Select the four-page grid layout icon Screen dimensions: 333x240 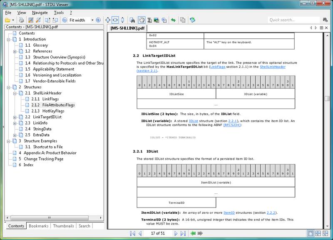click(x=318, y=233)
